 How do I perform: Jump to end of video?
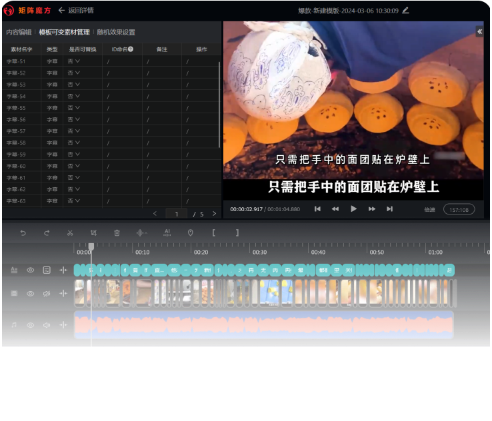(x=389, y=209)
